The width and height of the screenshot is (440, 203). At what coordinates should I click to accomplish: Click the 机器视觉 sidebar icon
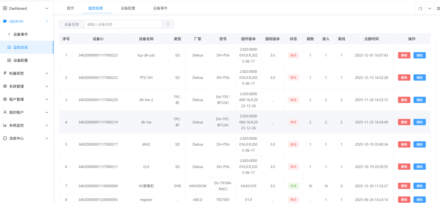(5, 73)
